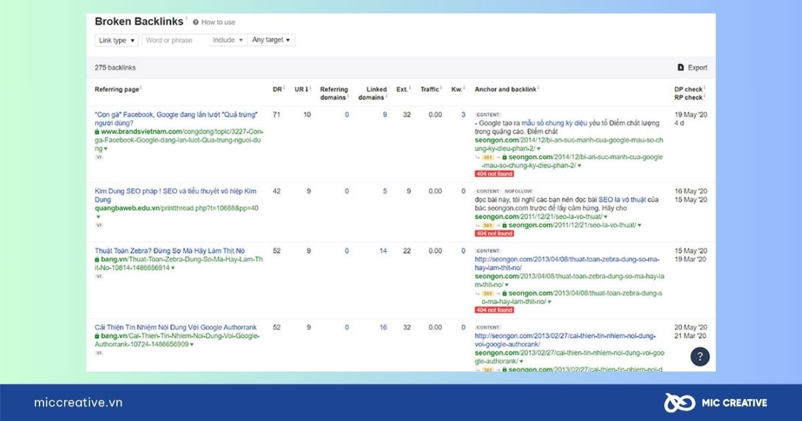Screen dimensions: 802x421
Task: Focus the Word or phrase input field
Action: 175,40
